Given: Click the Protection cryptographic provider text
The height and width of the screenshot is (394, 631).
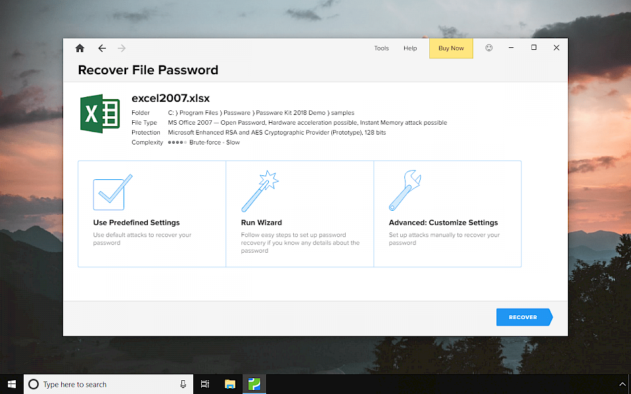Looking at the screenshot, I should pos(277,132).
